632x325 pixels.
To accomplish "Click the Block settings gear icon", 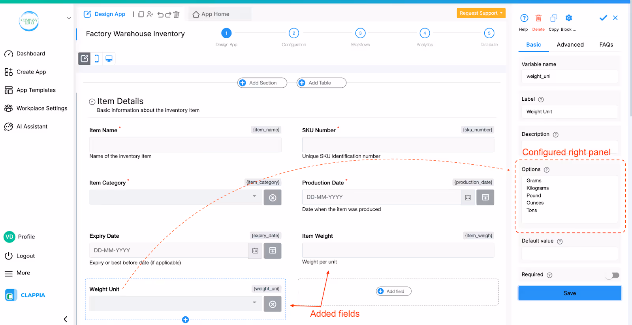I will pyautogui.click(x=569, y=18).
